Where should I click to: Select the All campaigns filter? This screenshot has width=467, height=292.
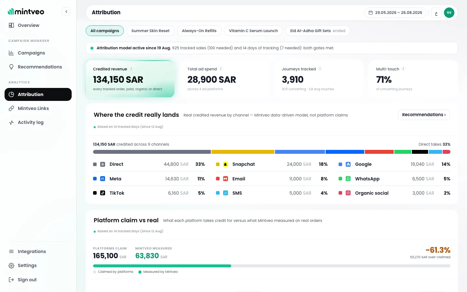pos(105,31)
